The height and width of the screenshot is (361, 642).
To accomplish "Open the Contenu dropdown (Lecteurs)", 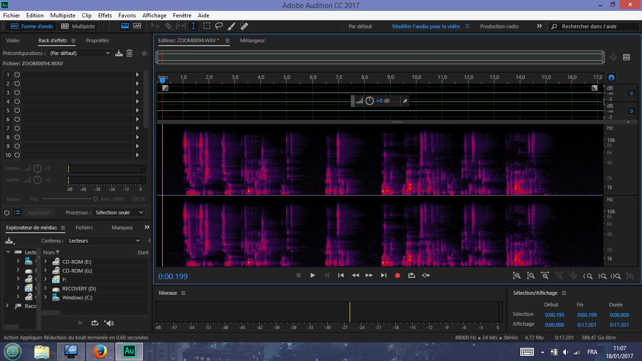I will tap(104, 241).
